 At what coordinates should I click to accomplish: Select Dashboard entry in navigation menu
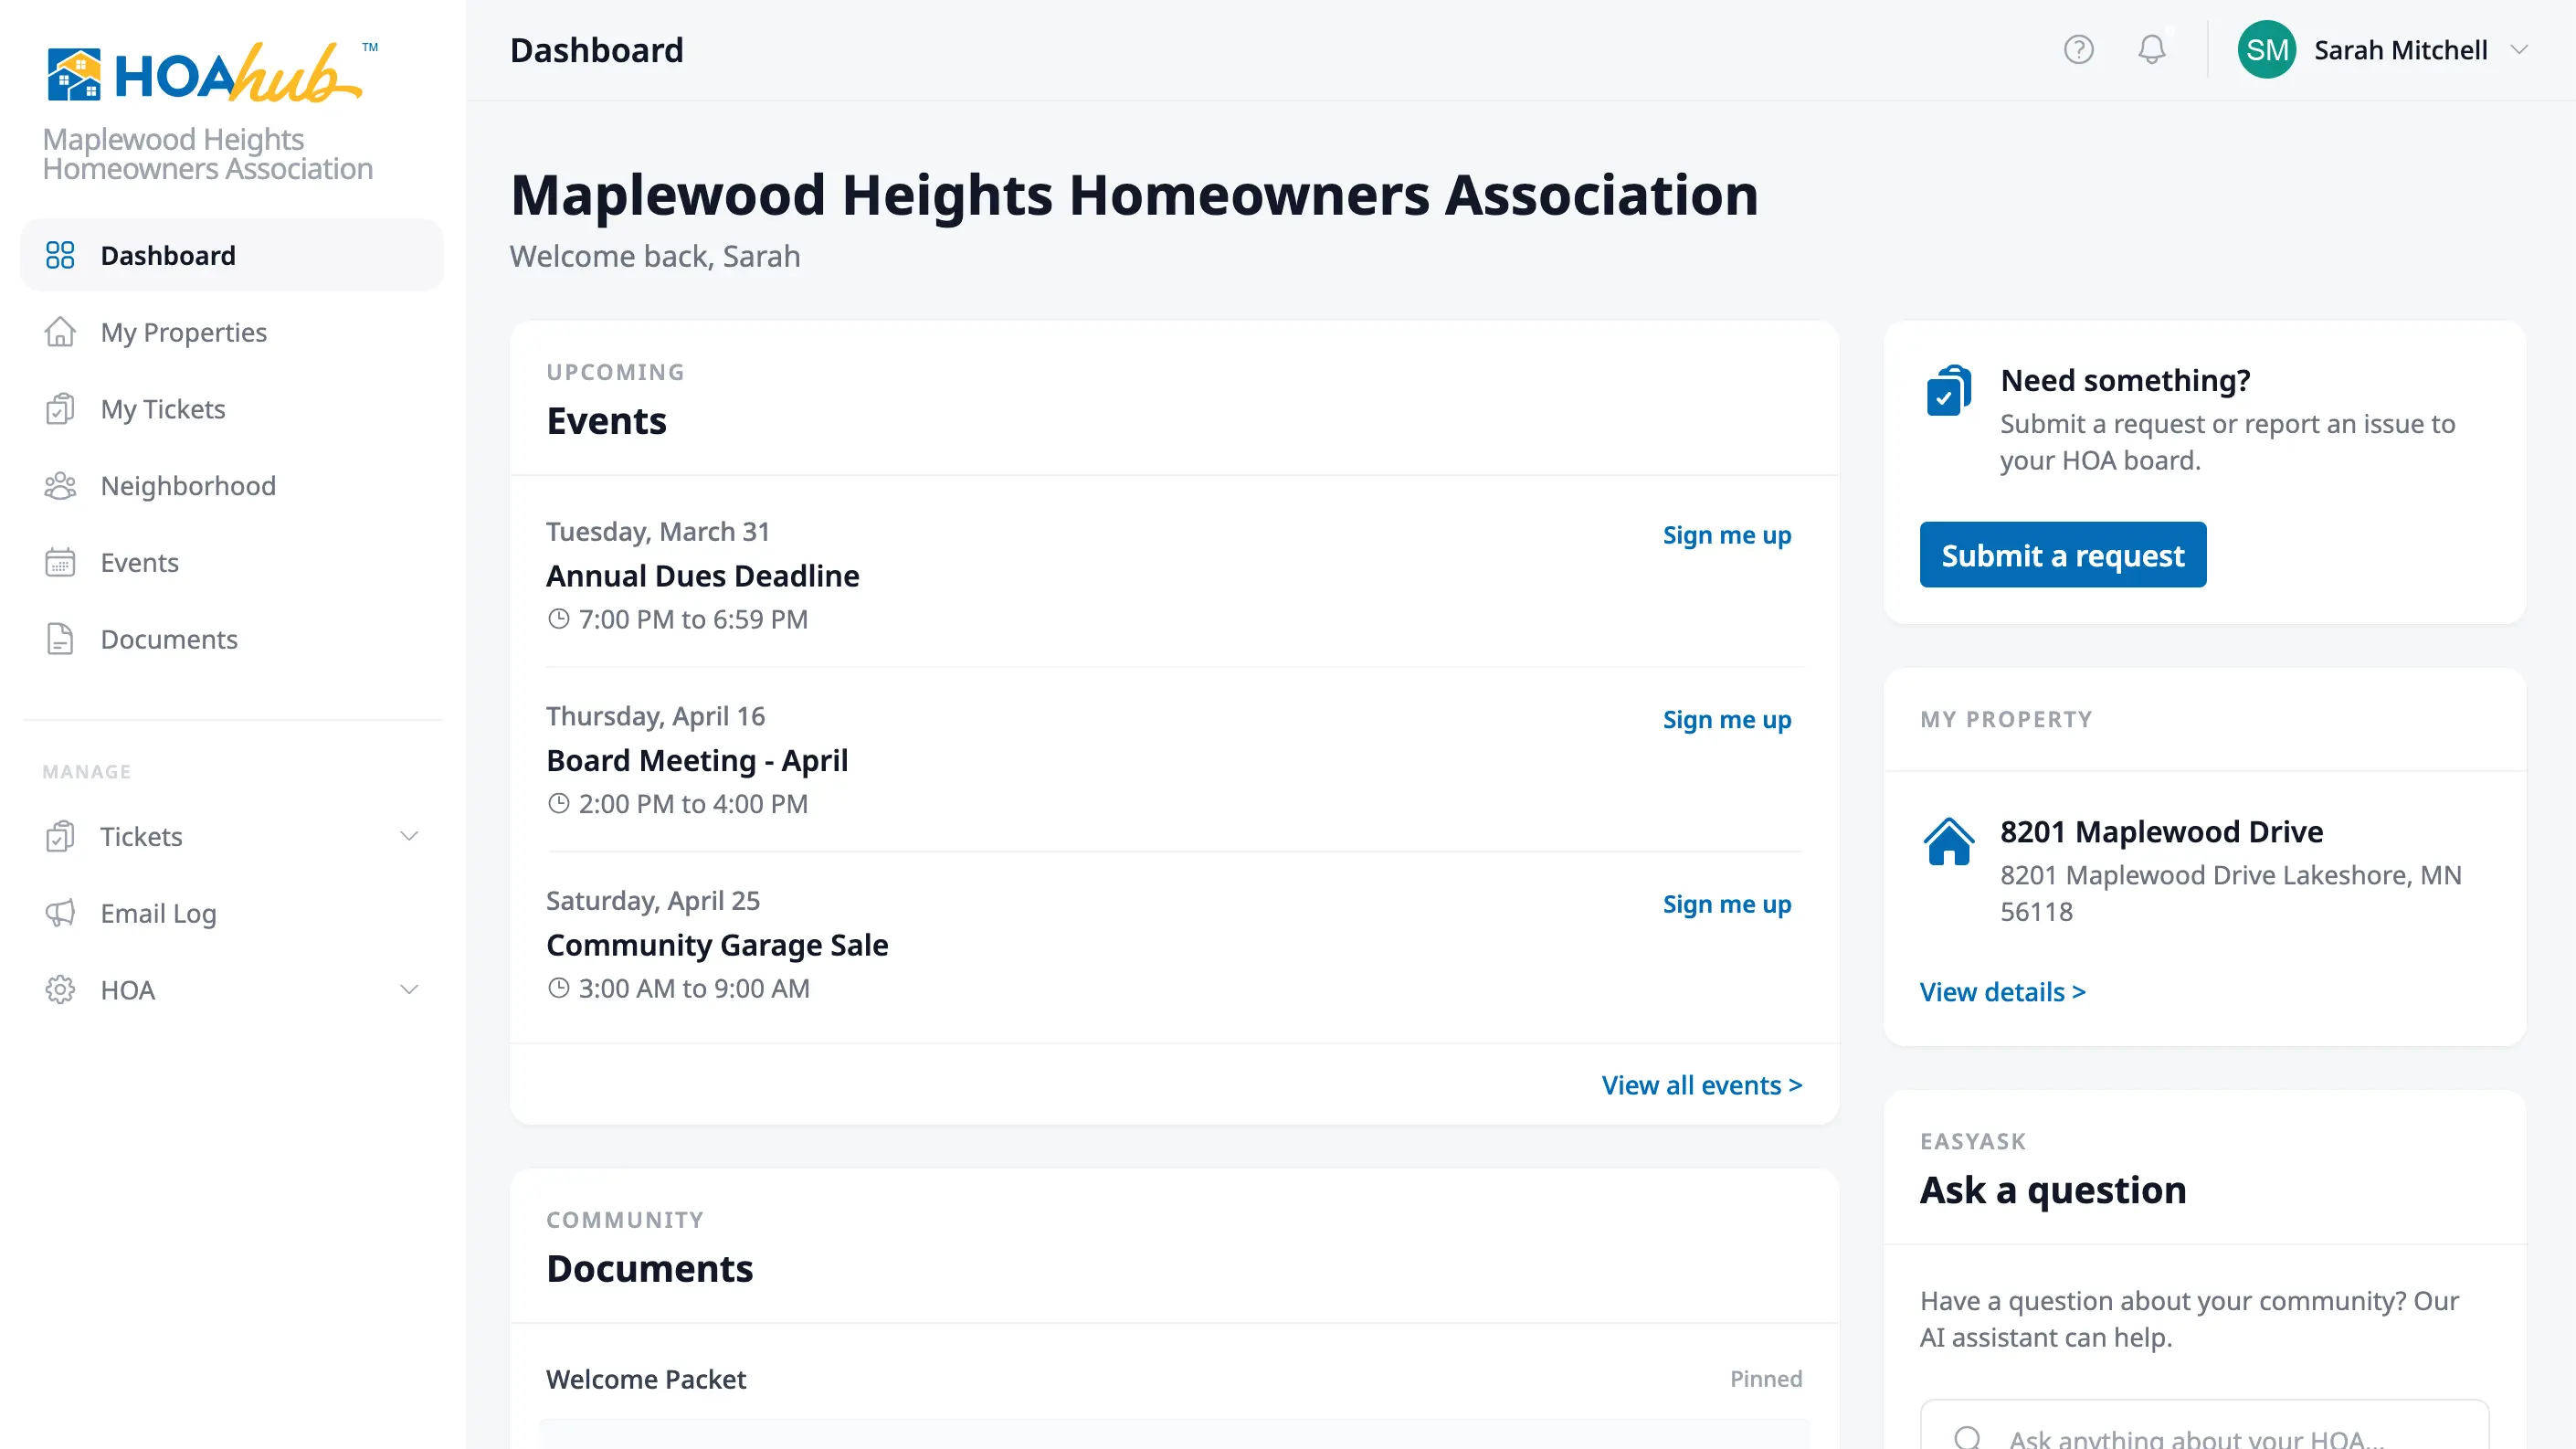(168, 255)
